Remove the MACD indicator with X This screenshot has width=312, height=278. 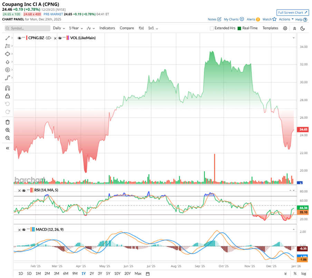(19, 230)
